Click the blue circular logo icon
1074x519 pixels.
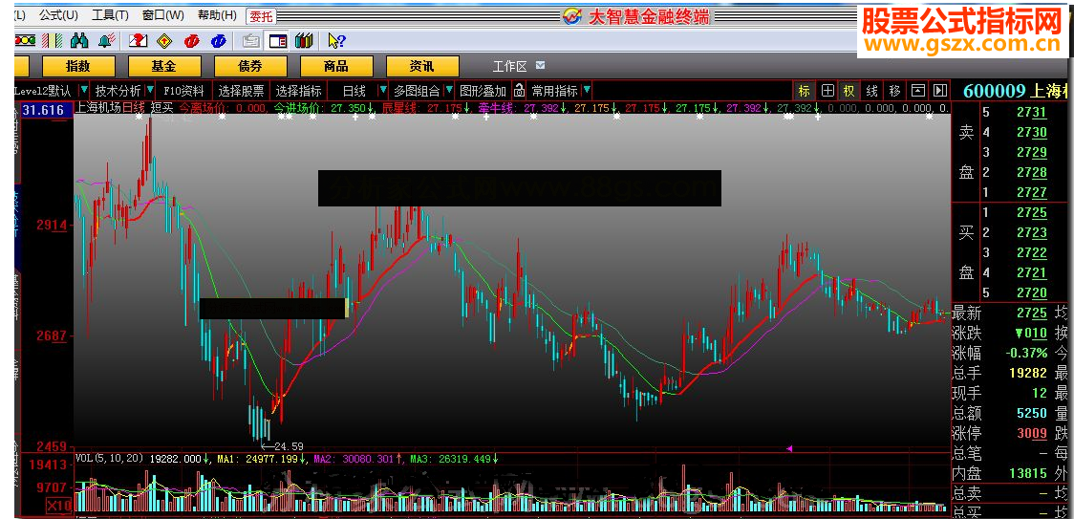(x=219, y=41)
